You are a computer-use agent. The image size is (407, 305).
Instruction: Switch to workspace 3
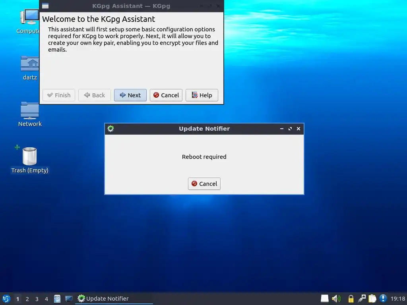[37, 299]
